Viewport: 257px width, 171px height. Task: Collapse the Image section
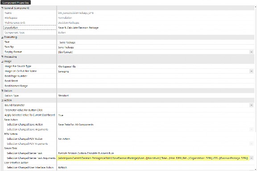point(2,62)
